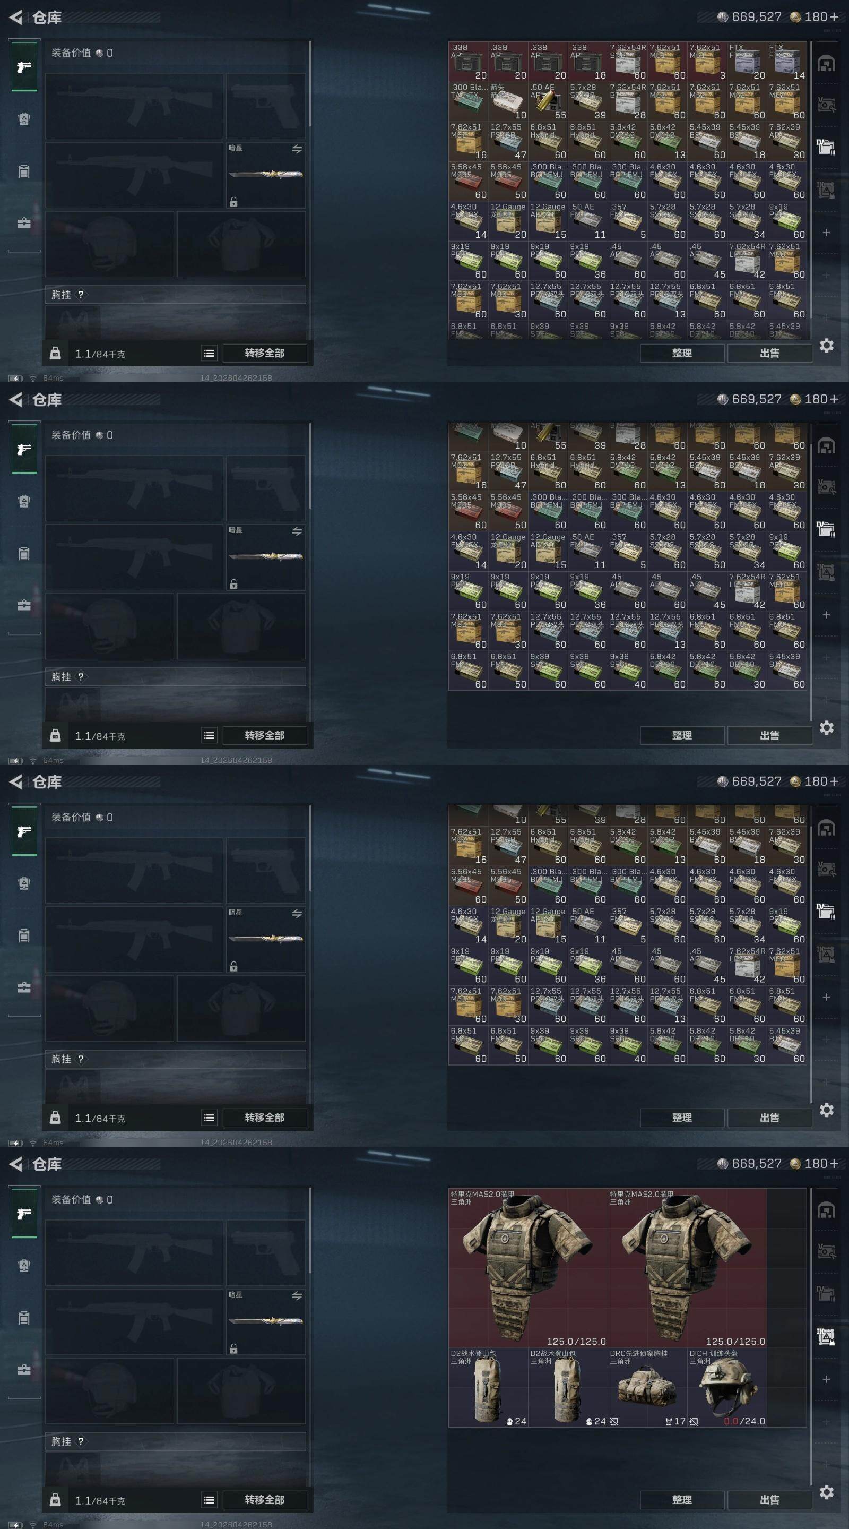The width and height of the screenshot is (849, 1529).
Task: Open the highlighted level III container tab
Action: (827, 1337)
